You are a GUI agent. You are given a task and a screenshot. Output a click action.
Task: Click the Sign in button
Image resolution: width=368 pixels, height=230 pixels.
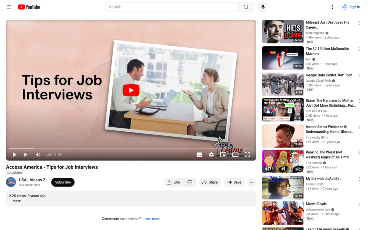click(x=351, y=7)
